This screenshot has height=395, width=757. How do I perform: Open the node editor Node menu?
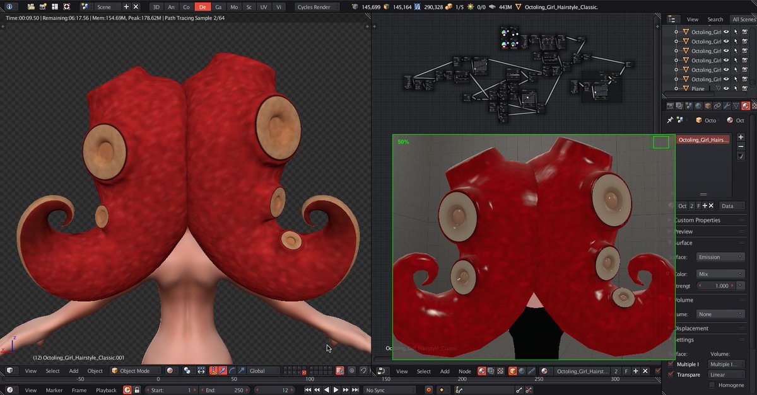pyautogui.click(x=464, y=371)
